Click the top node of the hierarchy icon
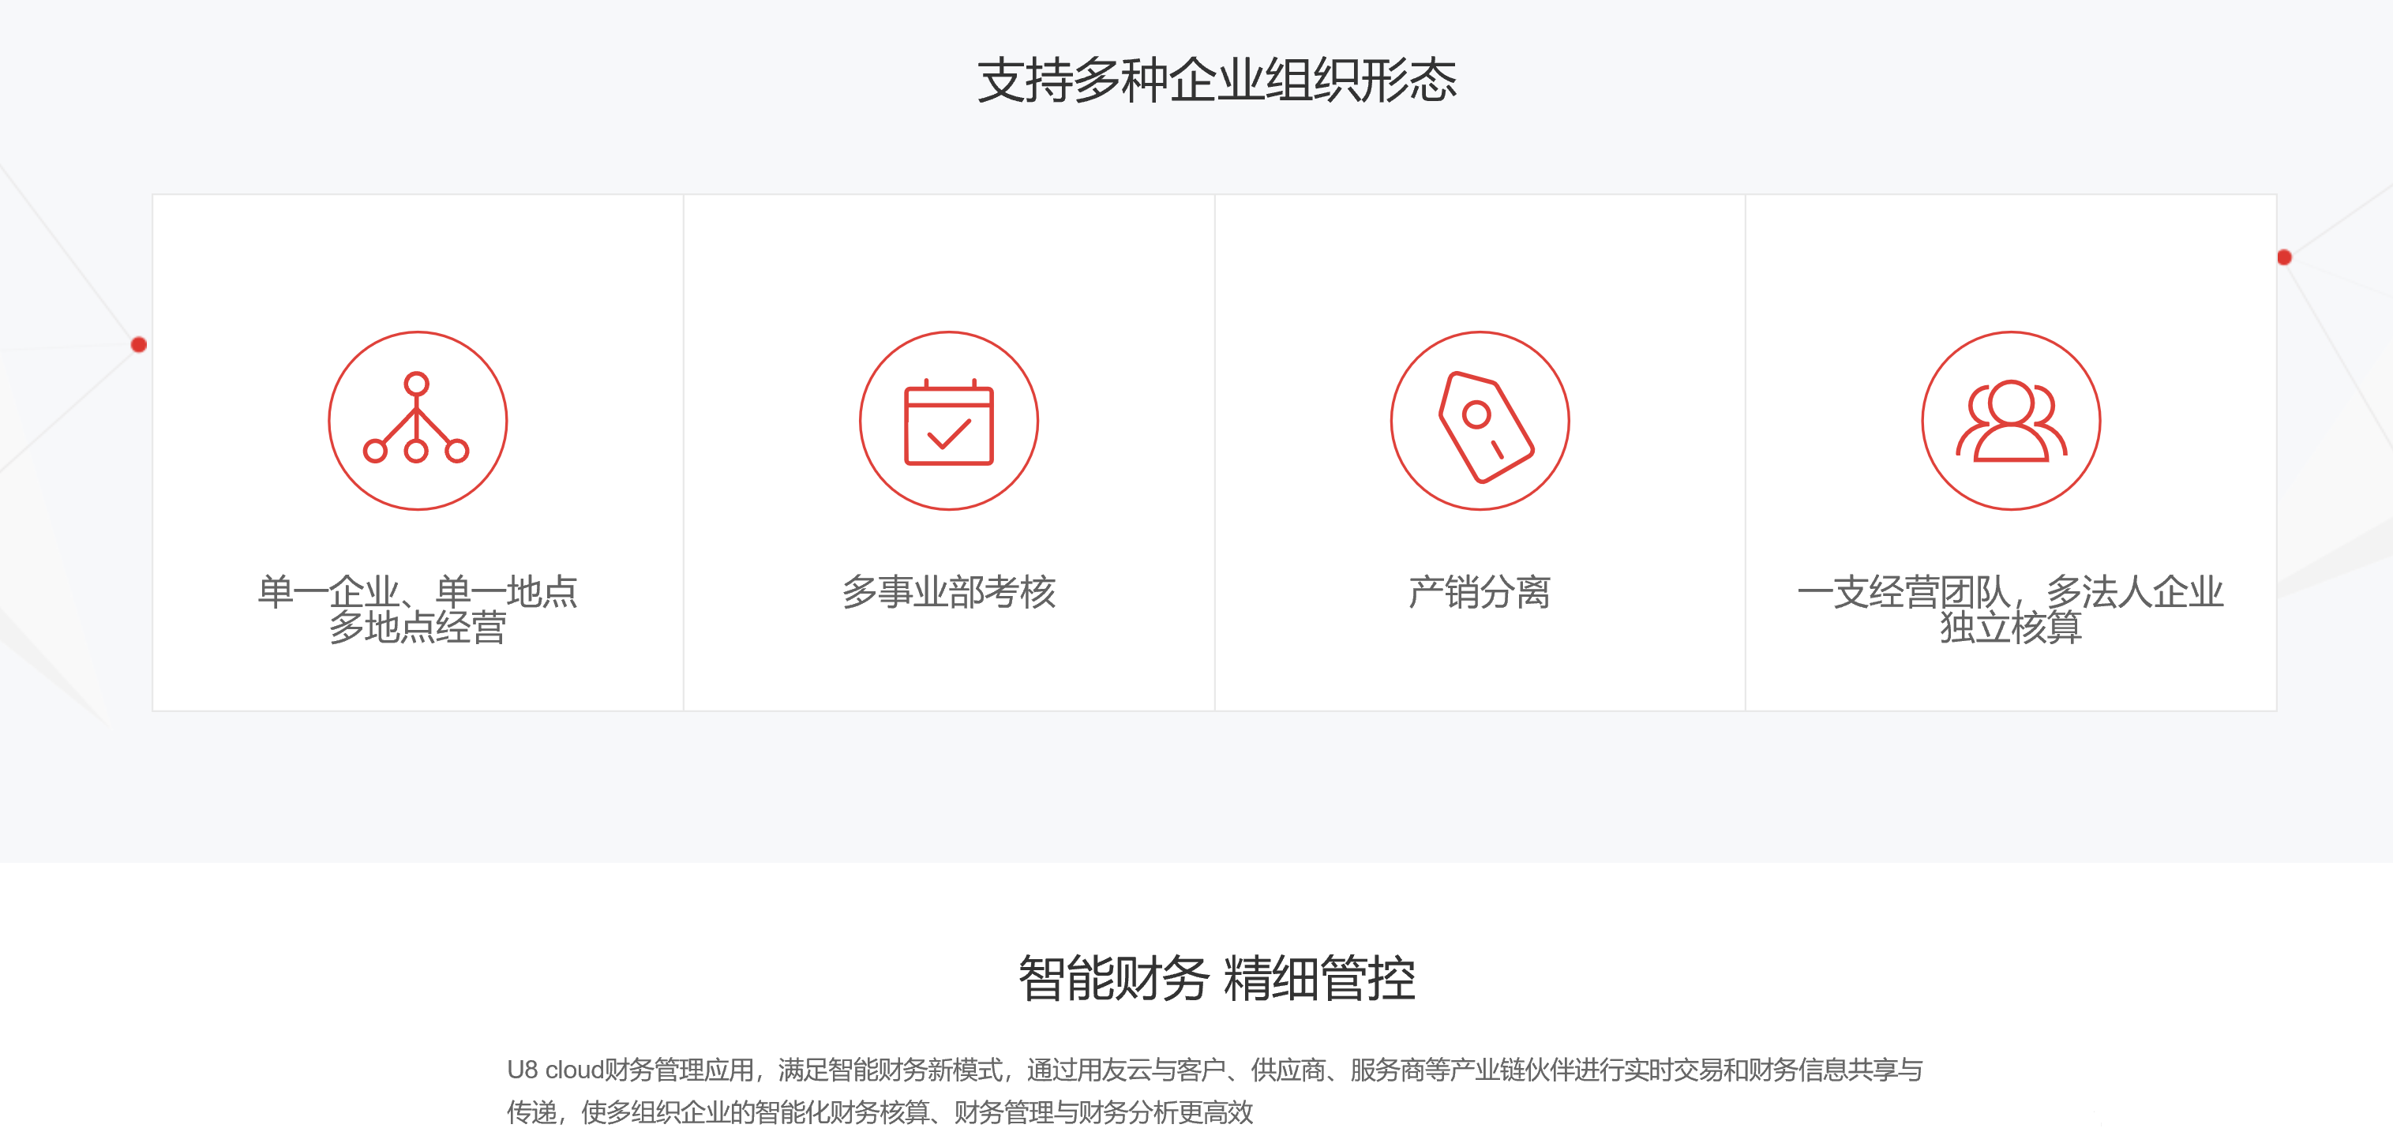This screenshot has width=2393, height=1147. pyautogui.click(x=416, y=384)
